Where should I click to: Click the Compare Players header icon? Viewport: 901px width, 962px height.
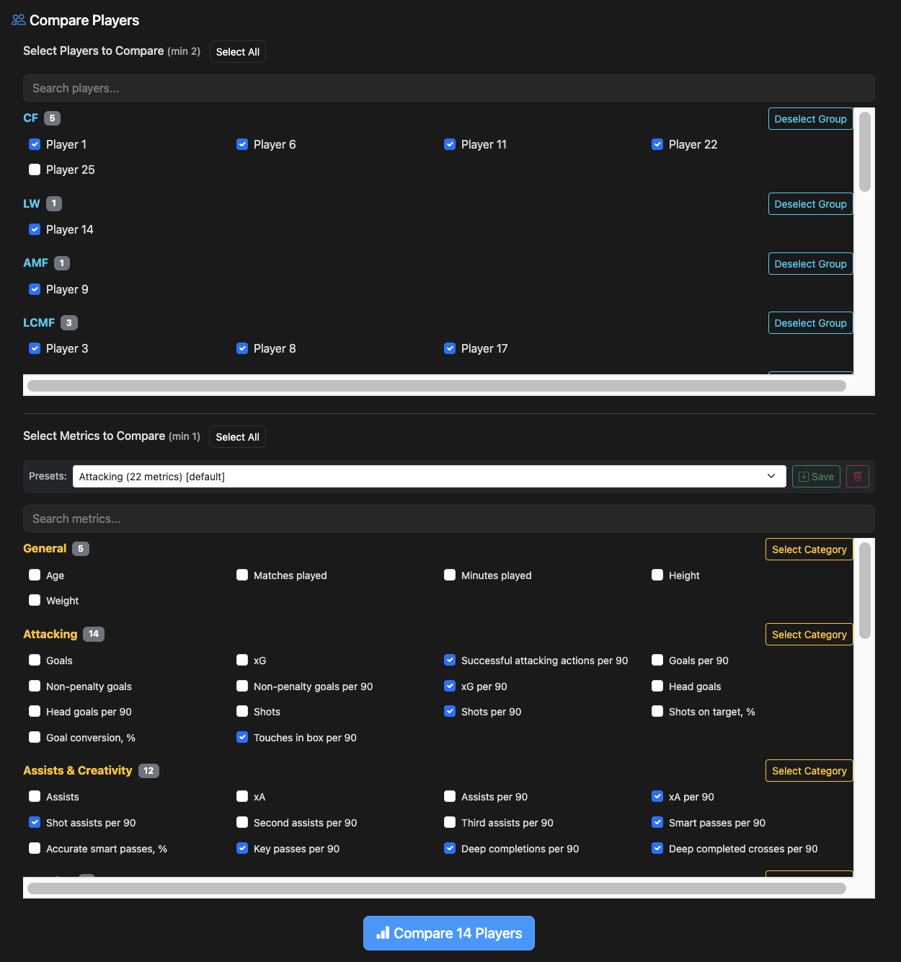click(x=19, y=20)
